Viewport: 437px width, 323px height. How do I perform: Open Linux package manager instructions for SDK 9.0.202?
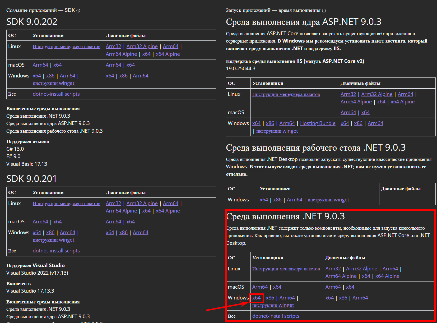click(x=66, y=47)
